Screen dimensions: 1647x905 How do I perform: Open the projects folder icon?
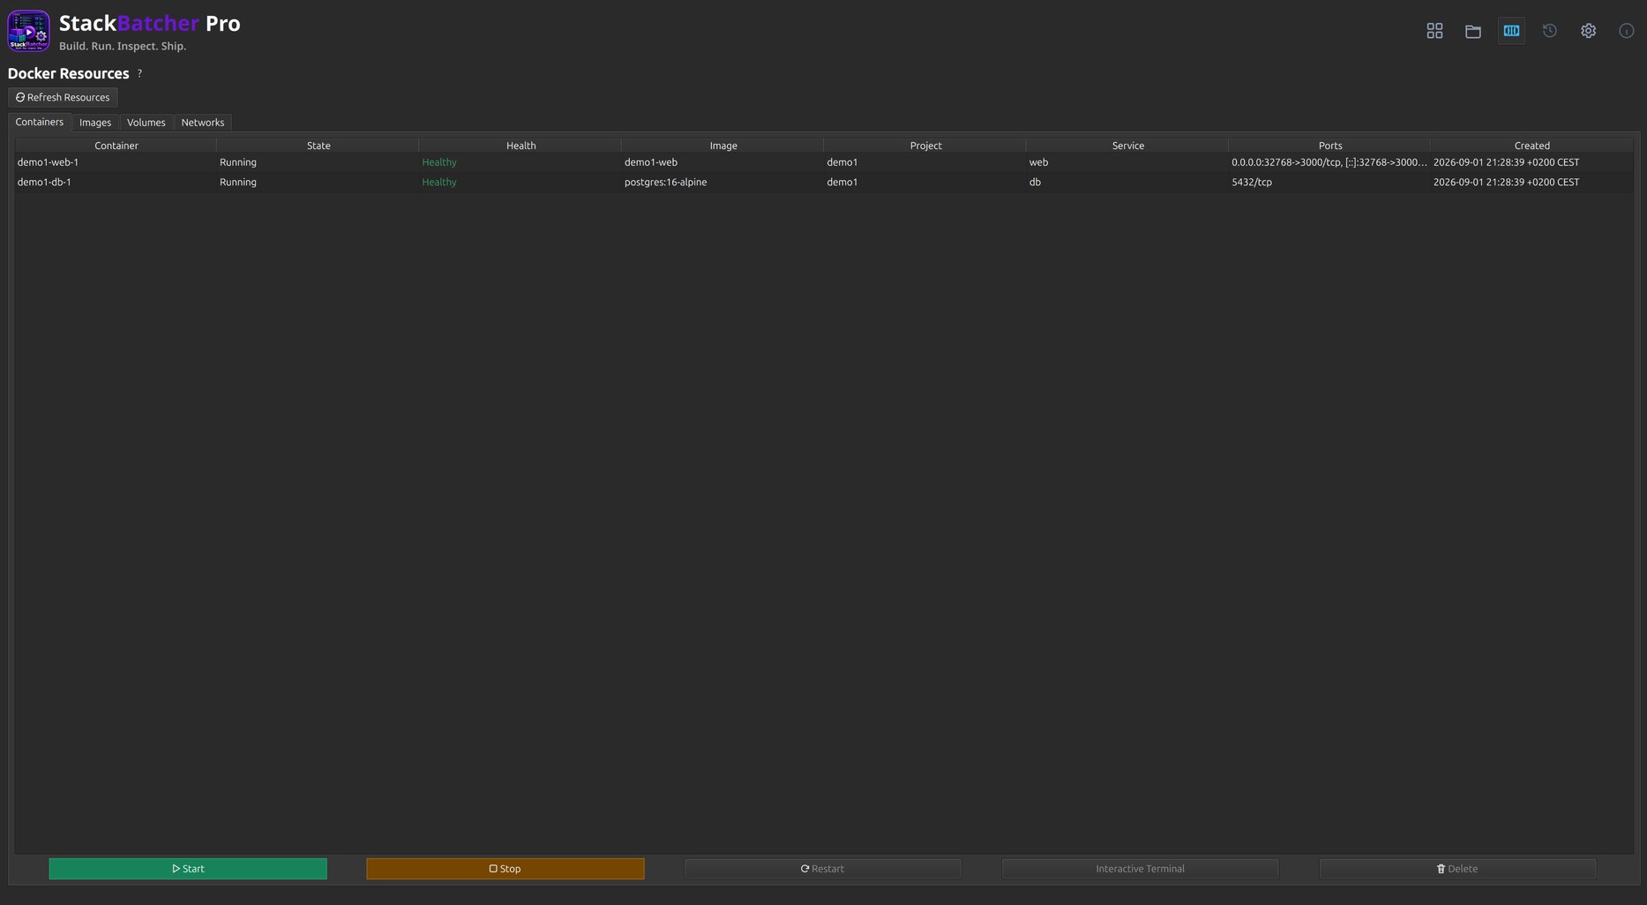pos(1473,31)
